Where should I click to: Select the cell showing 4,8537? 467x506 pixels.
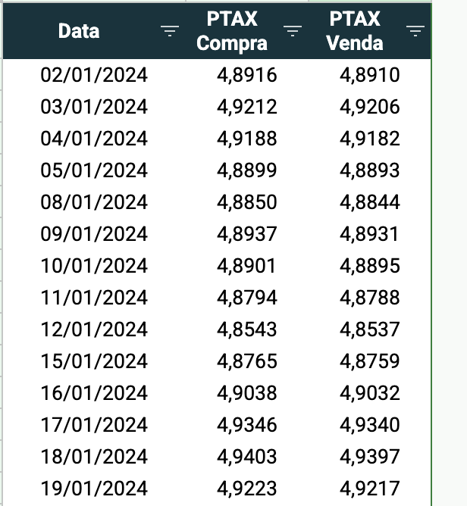click(x=369, y=330)
